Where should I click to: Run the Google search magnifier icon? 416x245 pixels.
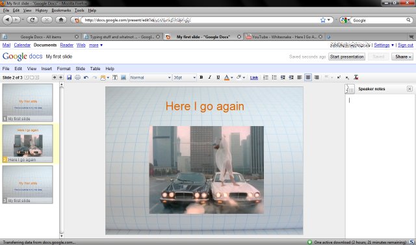point(408,20)
